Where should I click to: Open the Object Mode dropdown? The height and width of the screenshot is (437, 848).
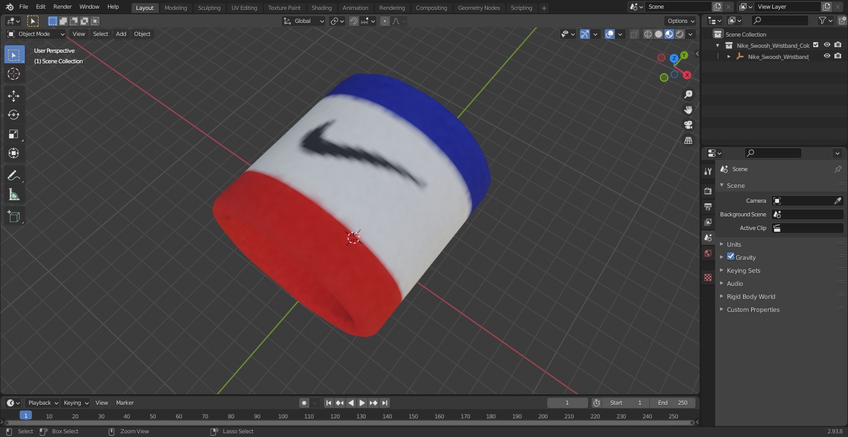(x=36, y=34)
